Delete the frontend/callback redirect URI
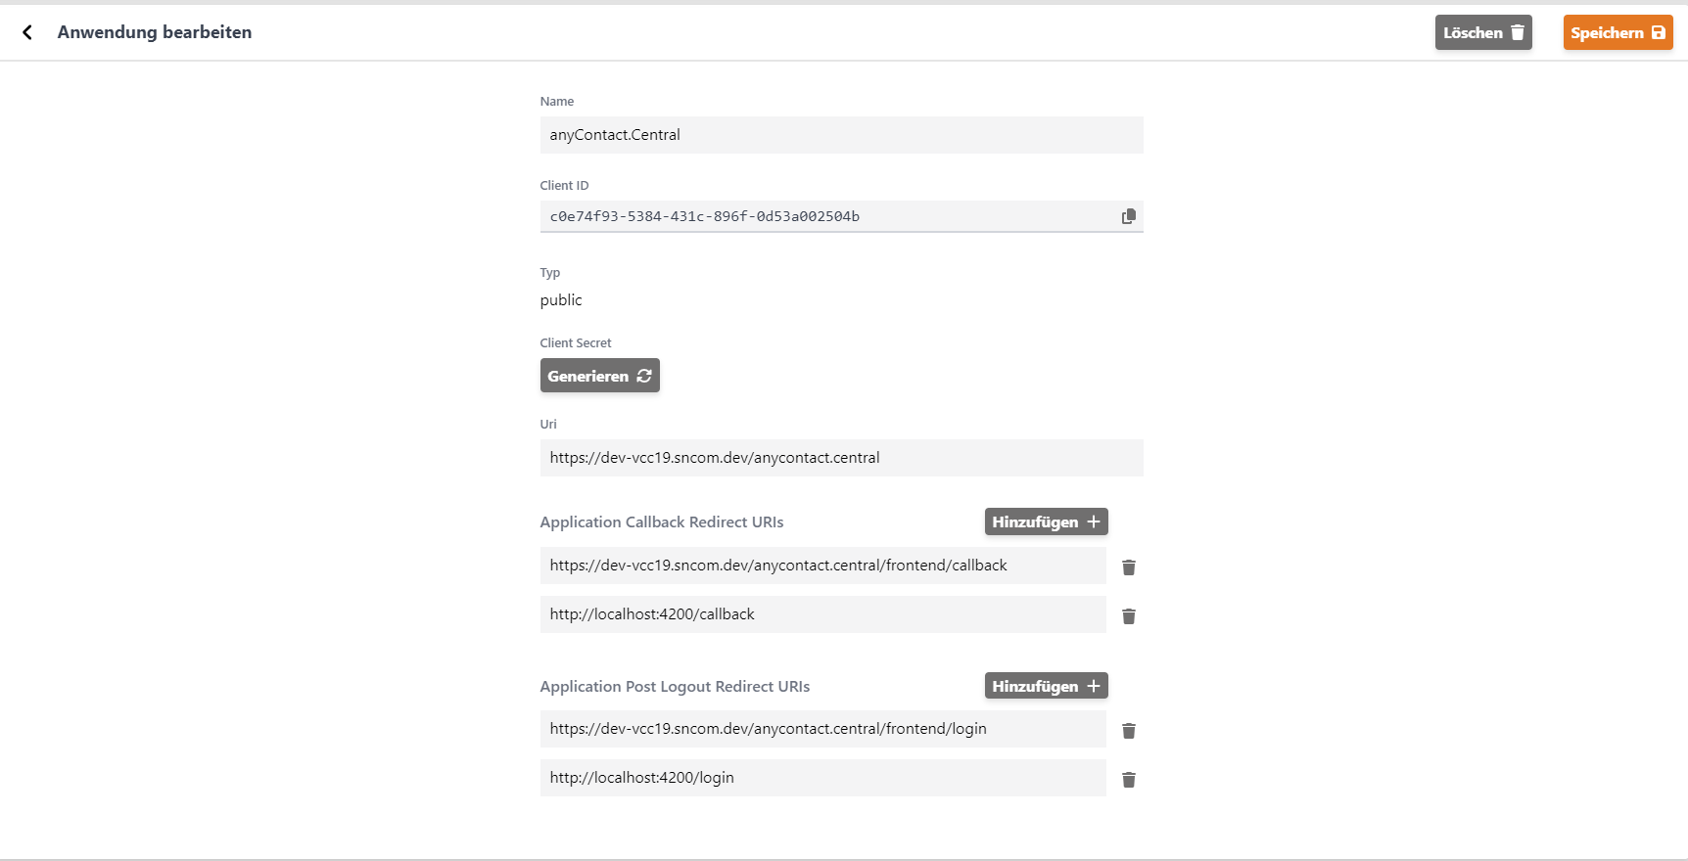 (x=1128, y=567)
